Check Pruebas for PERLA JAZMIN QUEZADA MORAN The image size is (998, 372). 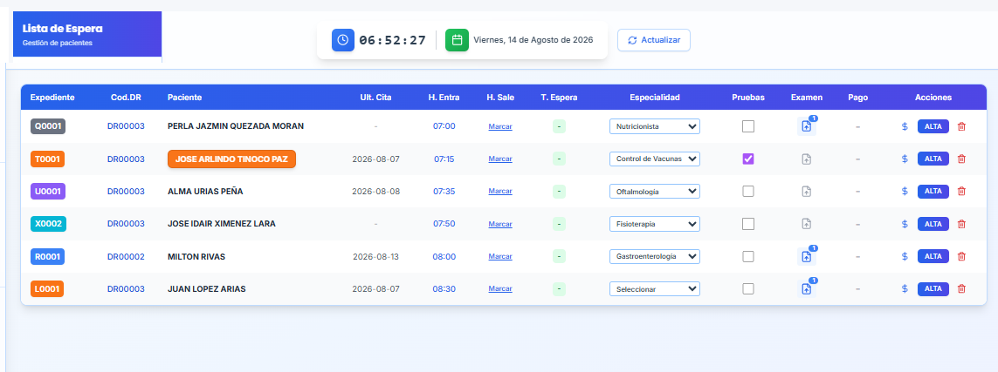[x=748, y=126]
